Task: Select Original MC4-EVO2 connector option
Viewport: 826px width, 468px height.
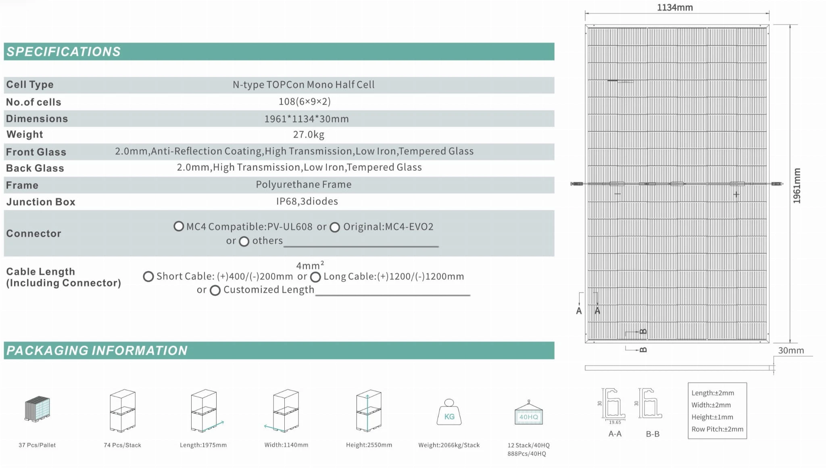Action: [335, 228]
